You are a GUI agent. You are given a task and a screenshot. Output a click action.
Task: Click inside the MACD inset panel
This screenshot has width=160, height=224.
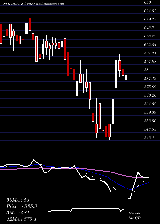point(88,208)
